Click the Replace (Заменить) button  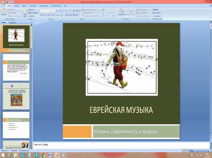tap(157, 13)
